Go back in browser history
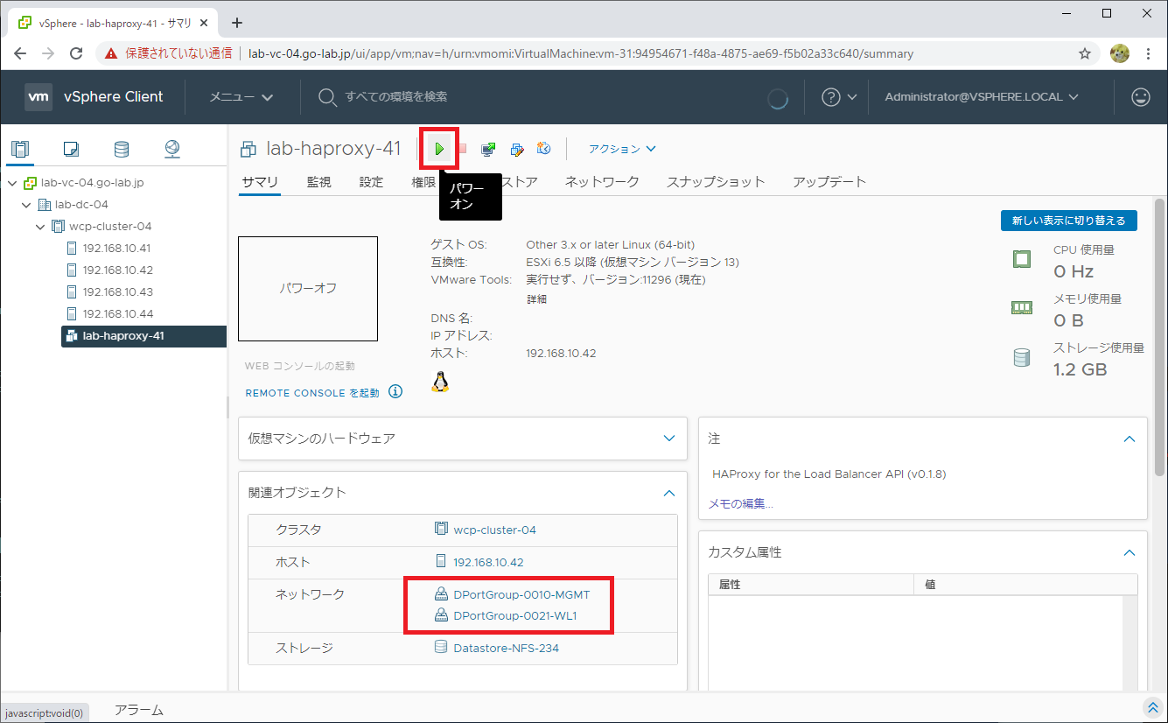 (20, 53)
